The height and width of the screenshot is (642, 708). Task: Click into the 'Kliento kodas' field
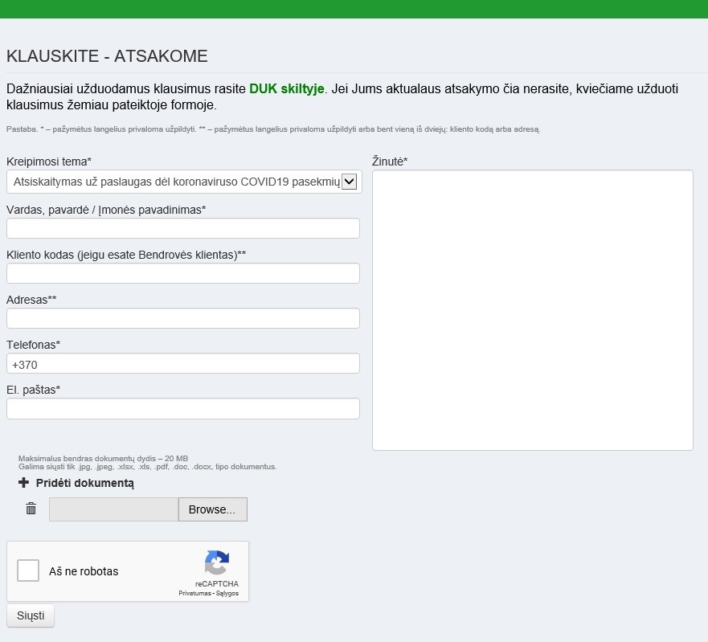pyautogui.click(x=182, y=274)
